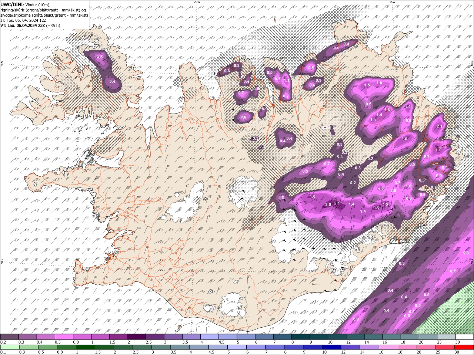The height and width of the screenshot is (355, 474).
Task: Click the light grey 25 swatch in upper legend
Action: click(x=446, y=337)
